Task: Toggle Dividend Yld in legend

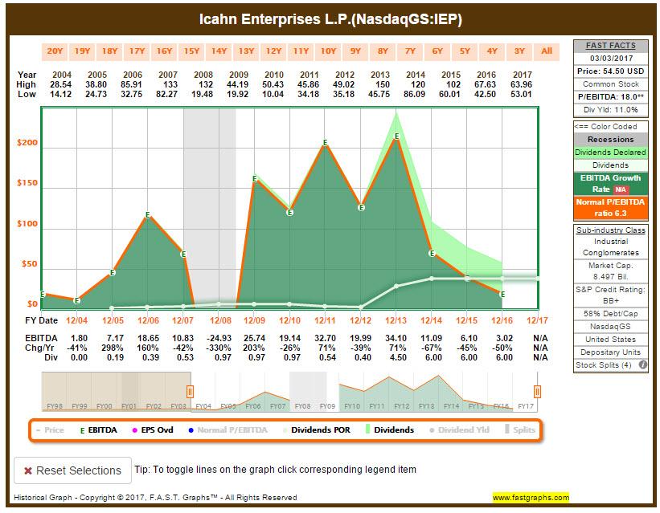Action: tap(459, 430)
